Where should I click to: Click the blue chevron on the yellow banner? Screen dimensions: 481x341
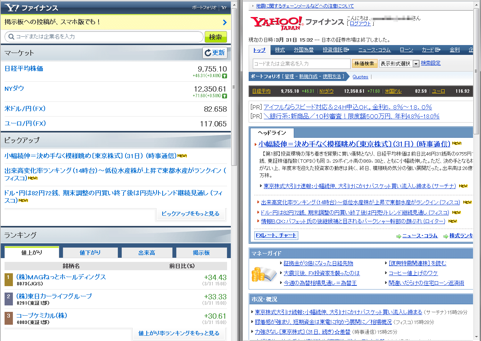point(225,22)
